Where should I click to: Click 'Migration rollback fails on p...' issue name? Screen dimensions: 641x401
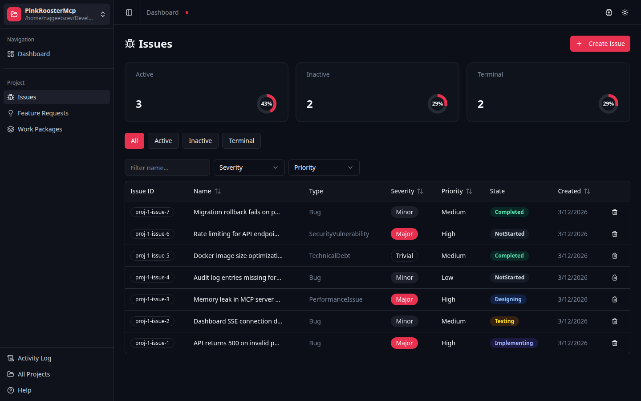[237, 212]
